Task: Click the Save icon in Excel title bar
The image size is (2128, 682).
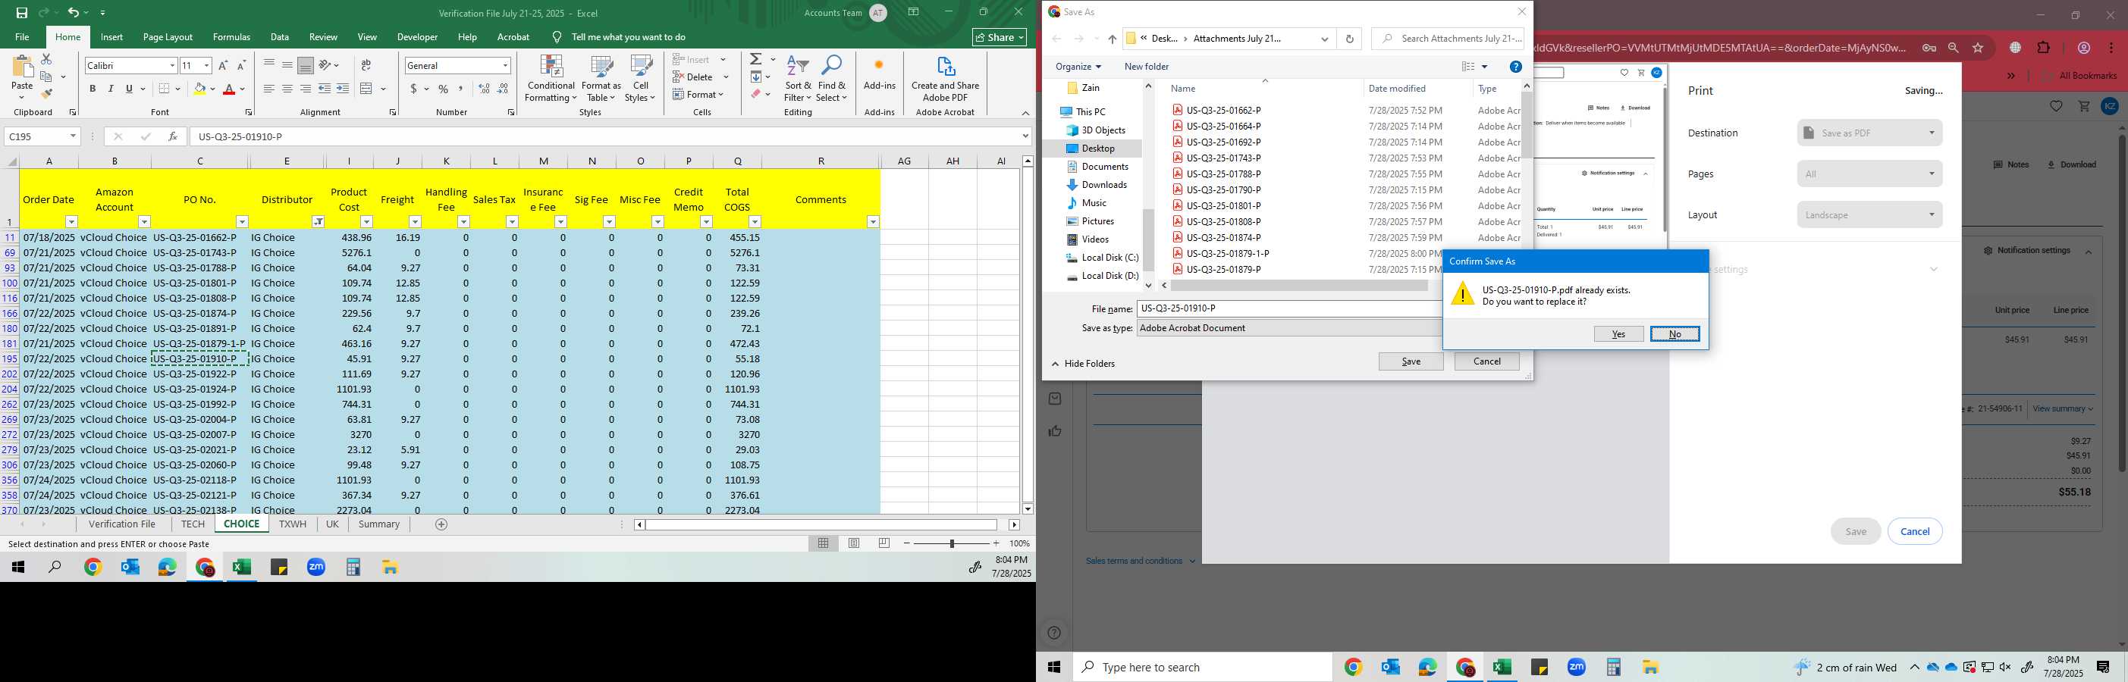Action: 21,13
